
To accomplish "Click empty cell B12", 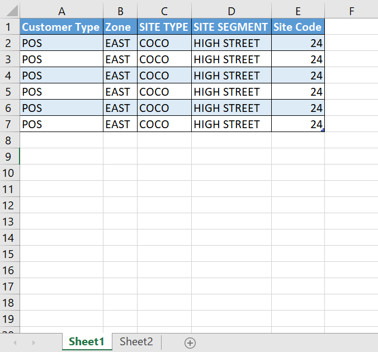I will (x=120, y=205).
